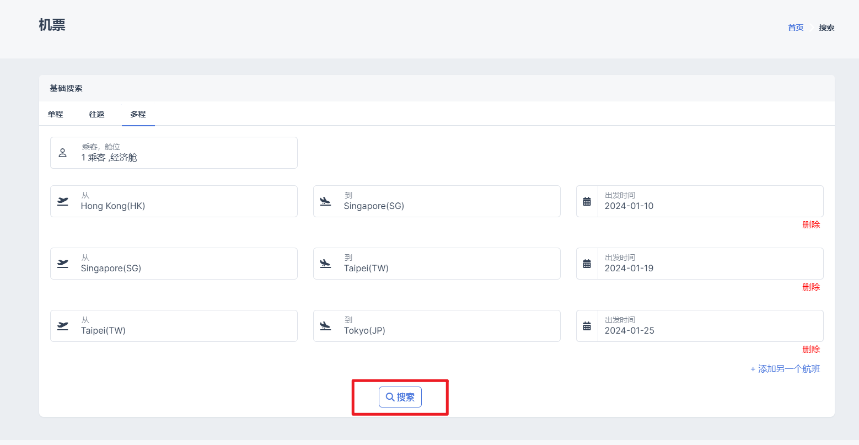Go to 首页 via the breadcrumb
859x445 pixels.
point(795,28)
